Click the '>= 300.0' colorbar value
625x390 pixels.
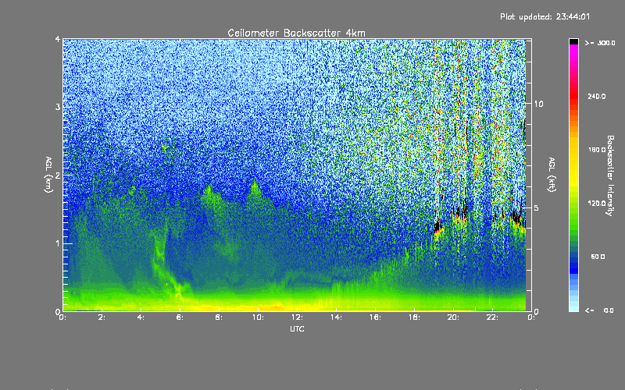pyautogui.click(x=600, y=43)
